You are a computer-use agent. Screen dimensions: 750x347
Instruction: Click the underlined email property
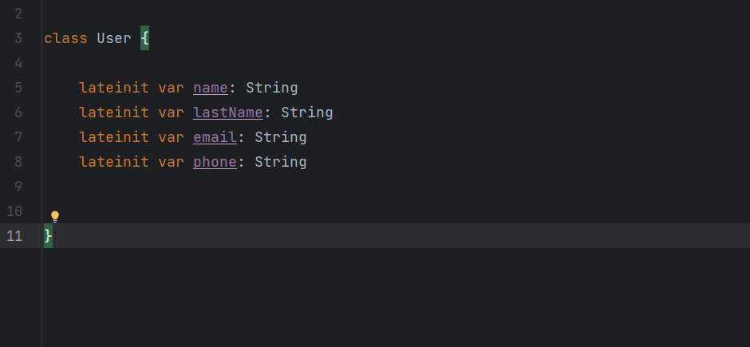pyautogui.click(x=215, y=137)
